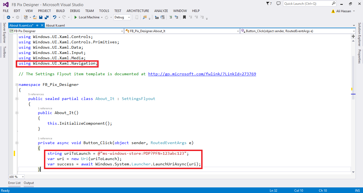This screenshot has width=363, height=193.
Task: Close the About It.xaml.cs tab
Action: 42,26
